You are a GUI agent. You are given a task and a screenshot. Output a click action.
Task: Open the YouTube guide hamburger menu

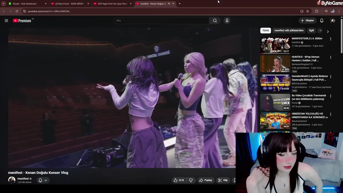point(6,21)
